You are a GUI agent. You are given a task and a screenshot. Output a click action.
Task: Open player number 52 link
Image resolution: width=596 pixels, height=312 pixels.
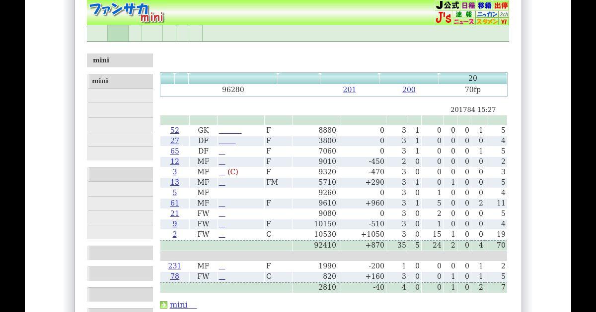[x=174, y=130]
